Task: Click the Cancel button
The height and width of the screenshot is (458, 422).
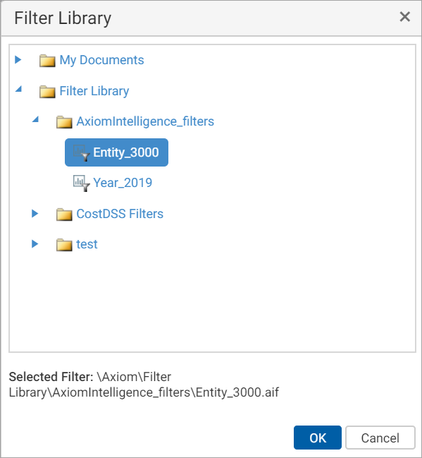Action: pos(380,438)
